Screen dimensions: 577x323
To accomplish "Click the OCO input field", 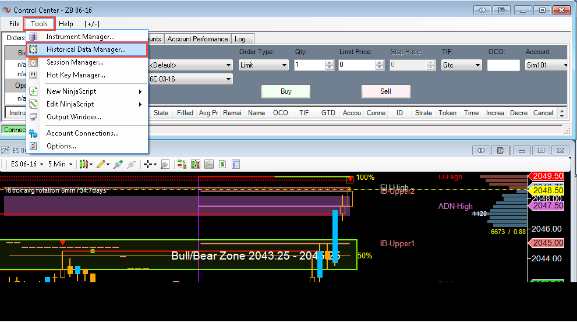I will [504, 65].
